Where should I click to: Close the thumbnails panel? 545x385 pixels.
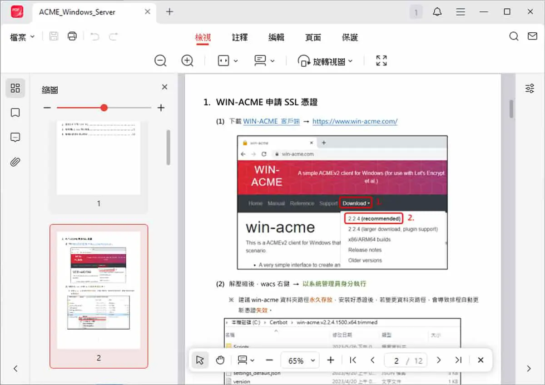tap(164, 87)
